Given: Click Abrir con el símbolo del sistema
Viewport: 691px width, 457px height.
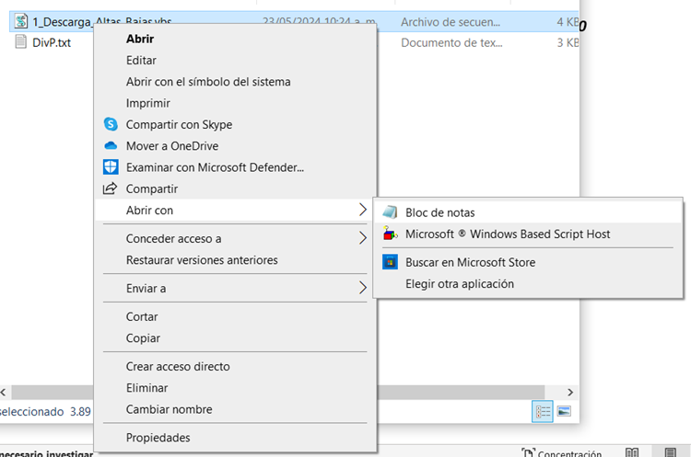Looking at the screenshot, I should coord(207,82).
